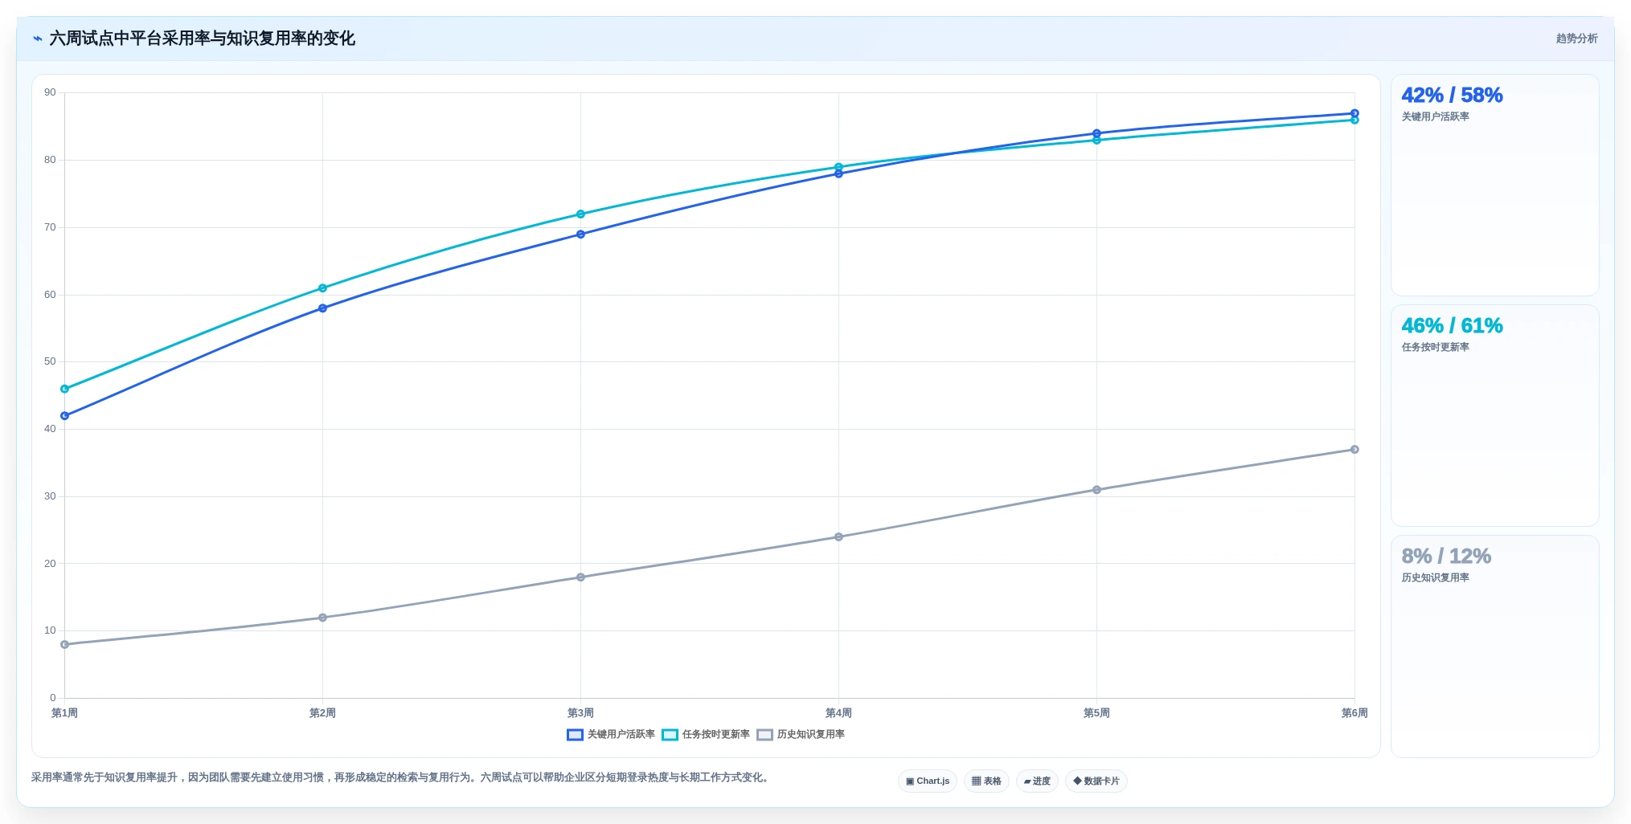This screenshot has width=1631, height=824.
Task: Click the cyan data point at 第5周 (83)
Action: click(1096, 141)
